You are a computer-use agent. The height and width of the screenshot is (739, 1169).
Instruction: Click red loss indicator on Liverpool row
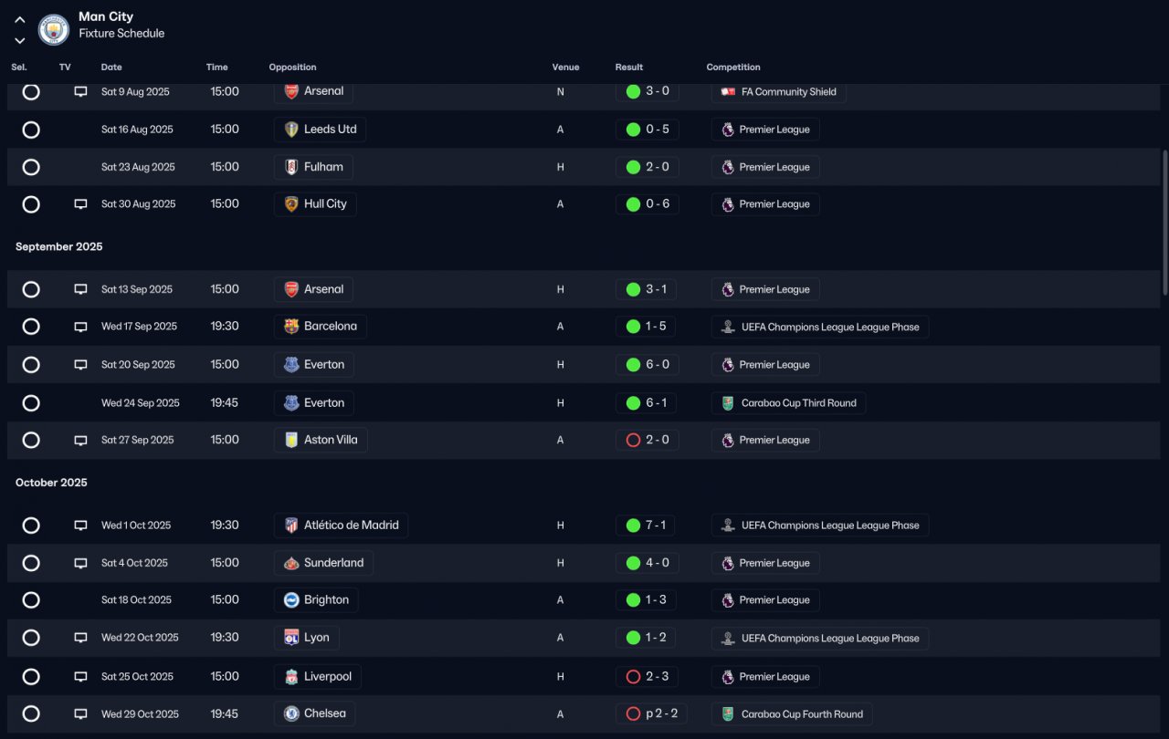point(633,677)
